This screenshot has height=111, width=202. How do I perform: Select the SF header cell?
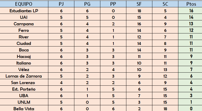(x=139, y=4)
